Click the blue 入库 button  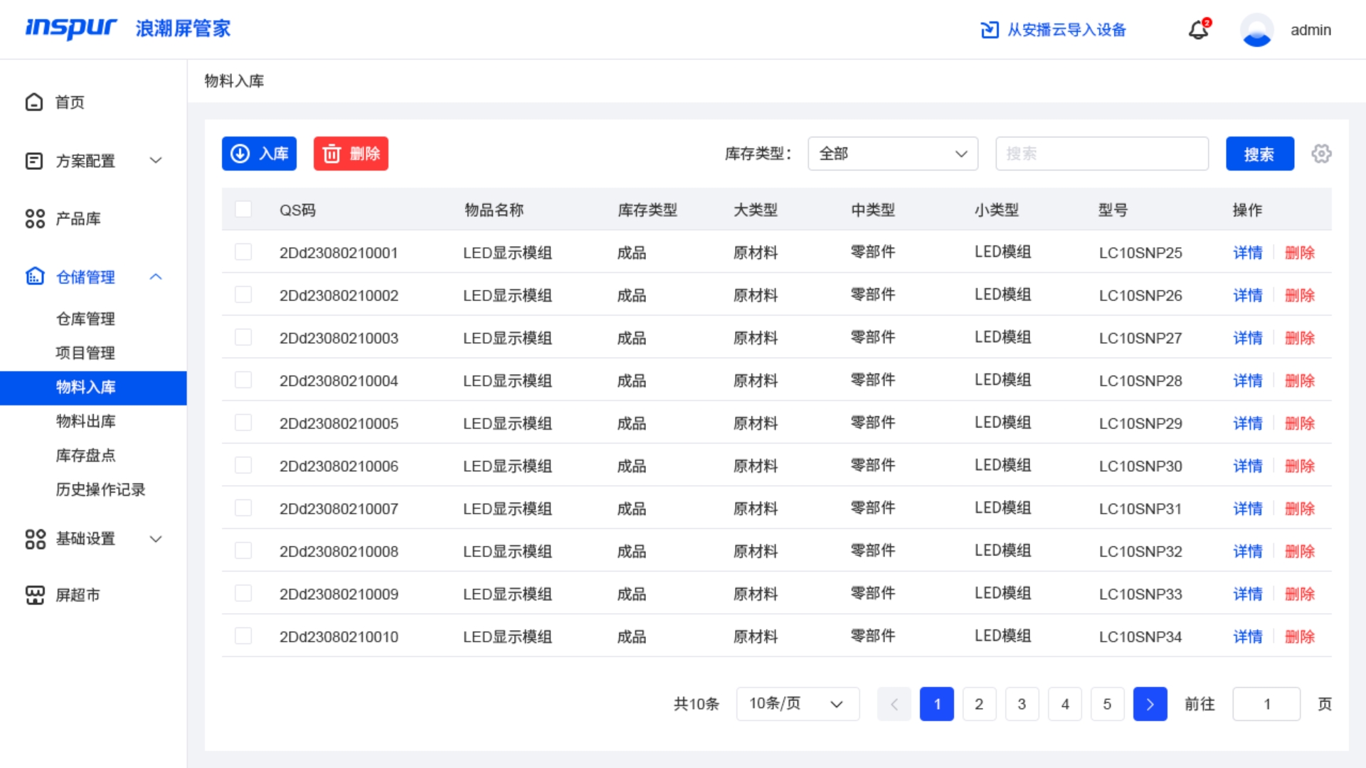click(x=259, y=154)
